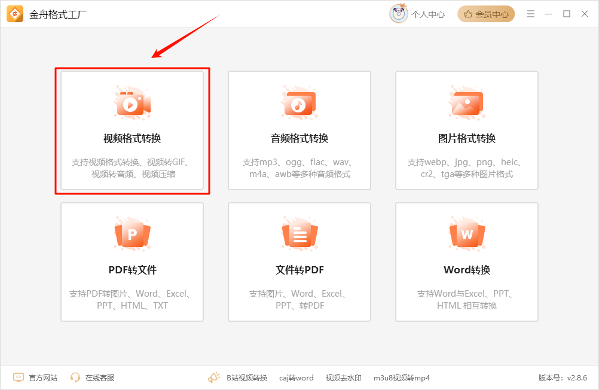Select PDF转文件 title
599x390 pixels.
(x=132, y=270)
